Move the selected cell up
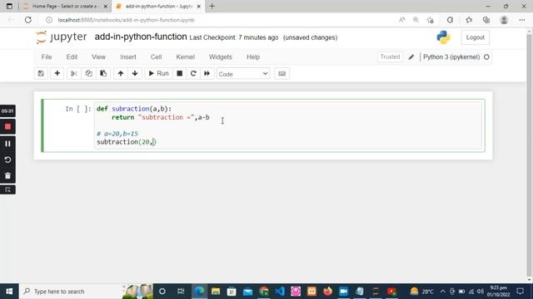The width and height of the screenshot is (533, 299). click(x=121, y=74)
